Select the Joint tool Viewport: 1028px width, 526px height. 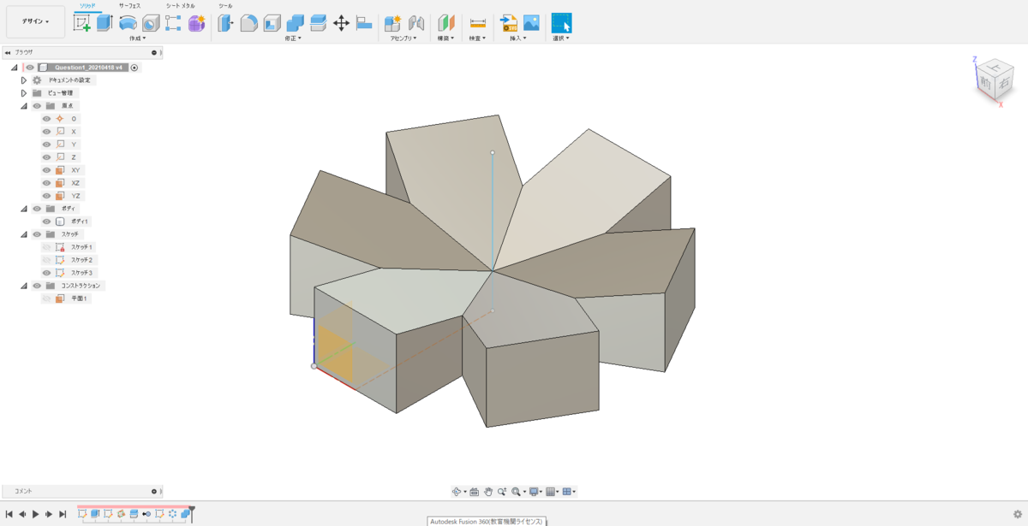416,23
